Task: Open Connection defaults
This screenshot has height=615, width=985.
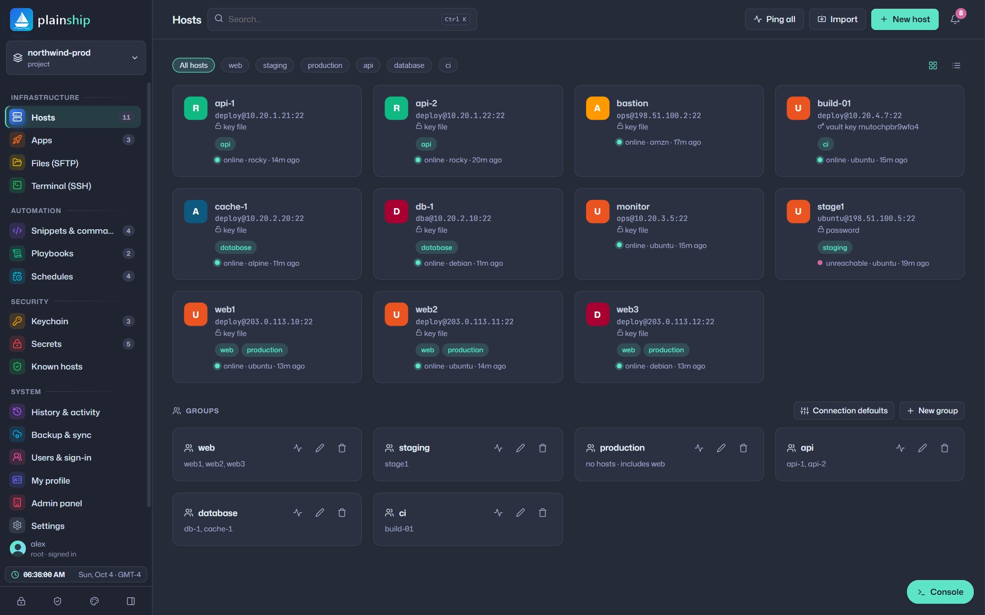Action: [x=844, y=411]
